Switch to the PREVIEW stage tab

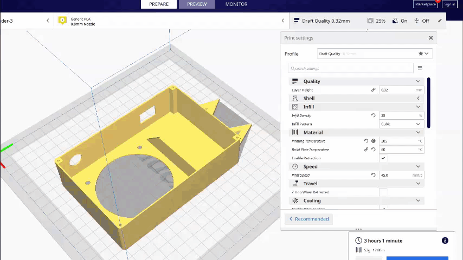pyautogui.click(x=197, y=4)
